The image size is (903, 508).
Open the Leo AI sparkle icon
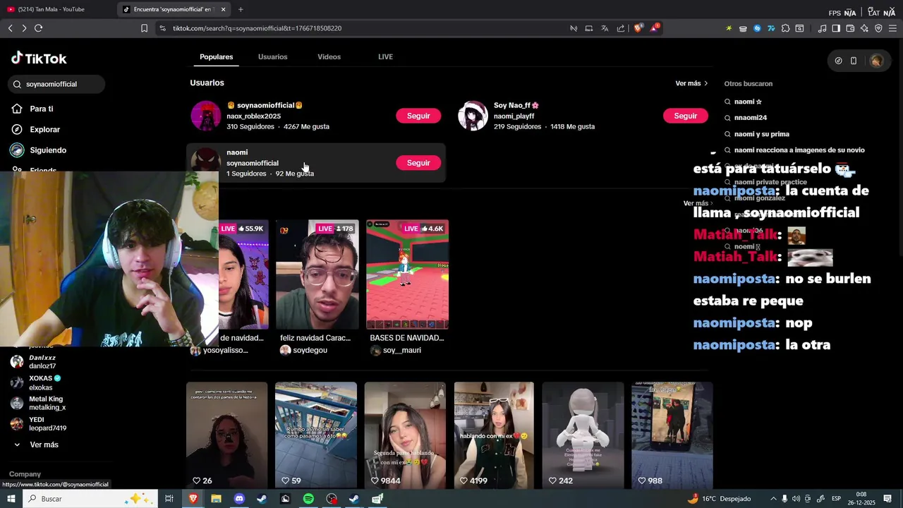864,28
